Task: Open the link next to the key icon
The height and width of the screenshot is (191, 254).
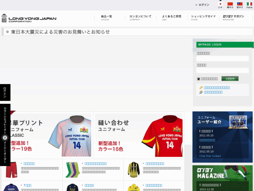Action: pyautogui.click(x=217, y=88)
